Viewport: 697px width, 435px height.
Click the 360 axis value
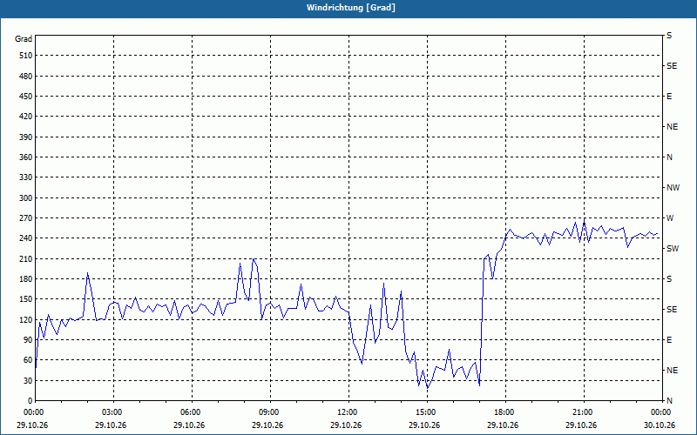pos(25,157)
